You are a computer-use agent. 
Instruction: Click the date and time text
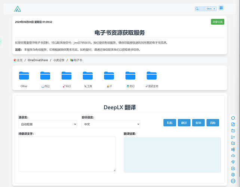coord(34,22)
